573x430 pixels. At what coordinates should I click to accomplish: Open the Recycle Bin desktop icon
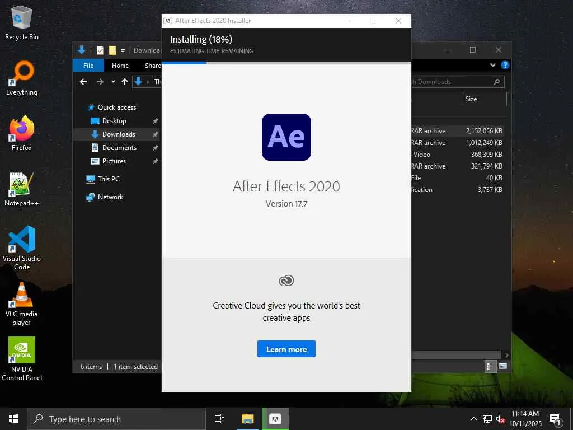(22, 22)
